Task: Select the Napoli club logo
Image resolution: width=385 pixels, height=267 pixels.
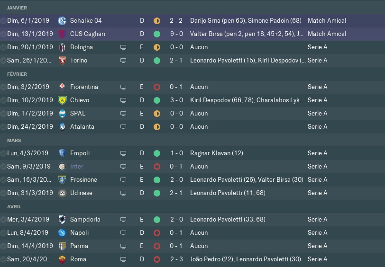Action: click(62, 232)
